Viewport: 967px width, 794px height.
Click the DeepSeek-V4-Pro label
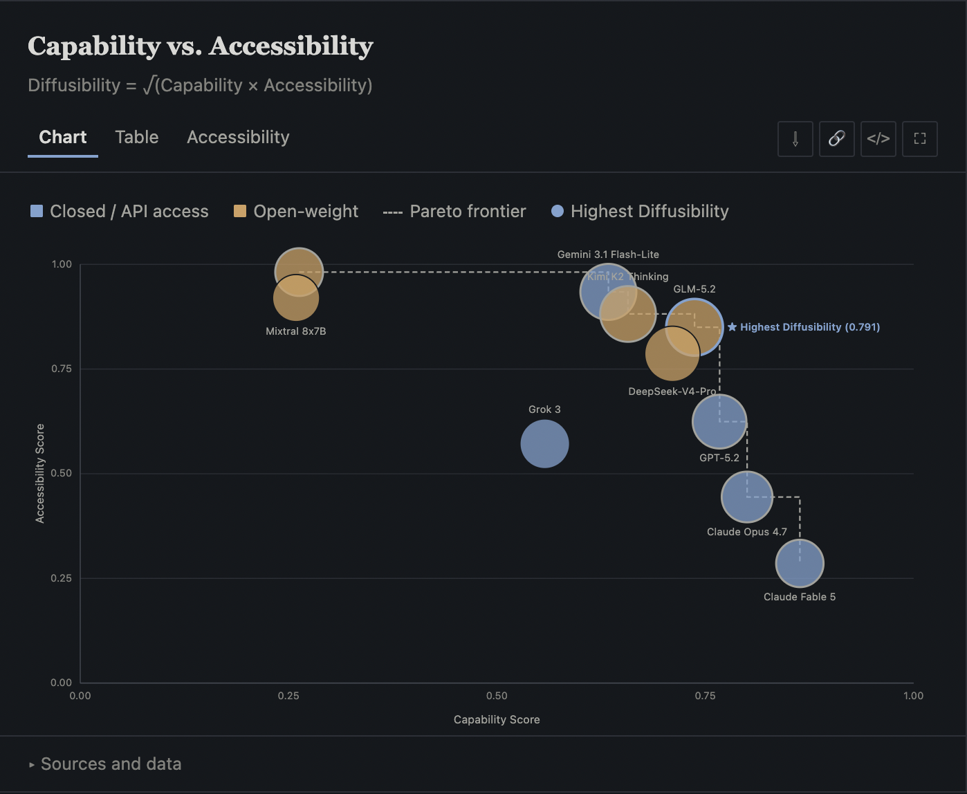[672, 391]
